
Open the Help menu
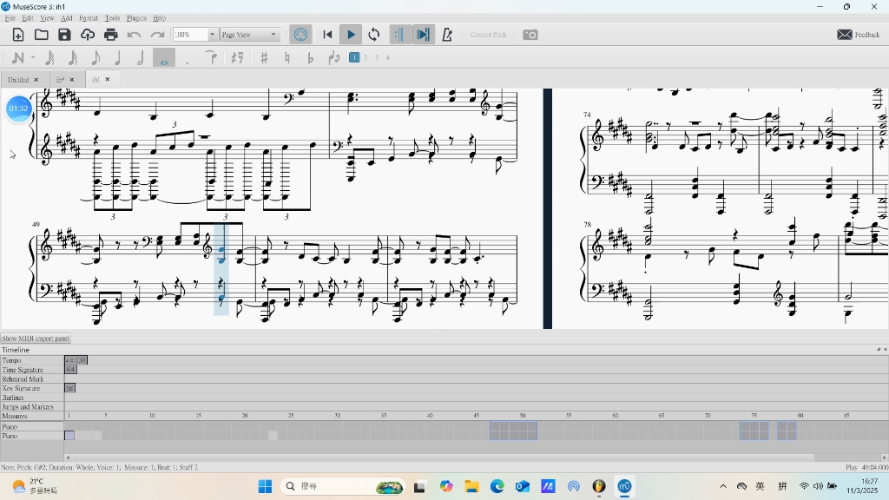pyautogui.click(x=160, y=18)
